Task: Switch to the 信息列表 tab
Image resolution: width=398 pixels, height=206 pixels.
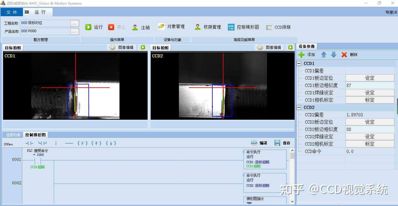Action: pyautogui.click(x=13, y=135)
